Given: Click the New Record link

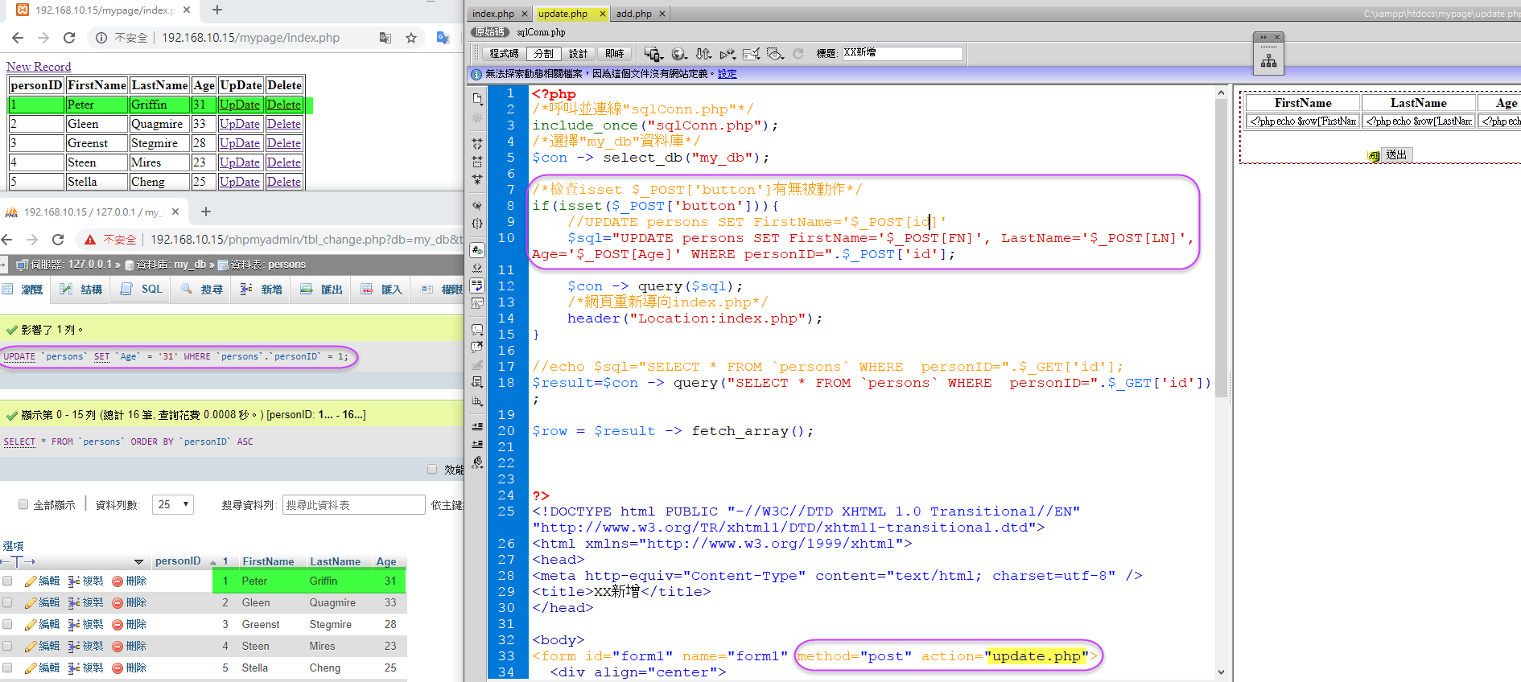Looking at the screenshot, I should click(39, 67).
